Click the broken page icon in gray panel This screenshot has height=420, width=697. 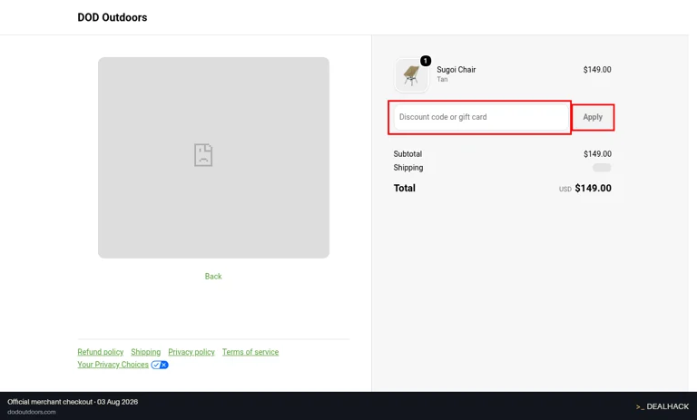point(203,155)
